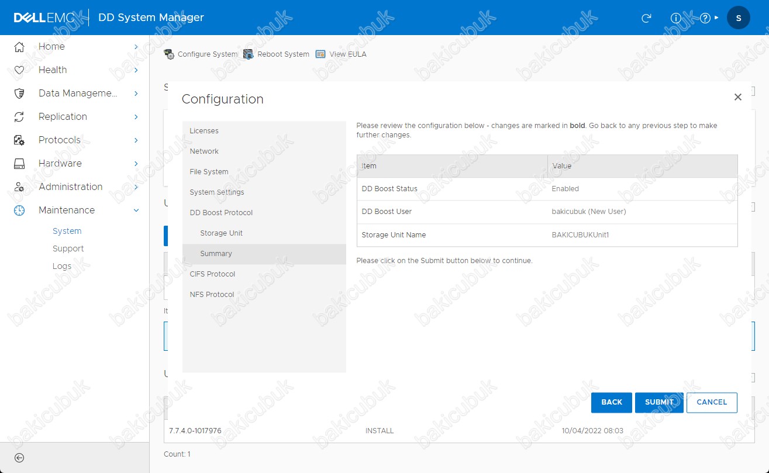This screenshot has width=769, height=473.
Task: Click the View EULA link
Action: click(348, 54)
